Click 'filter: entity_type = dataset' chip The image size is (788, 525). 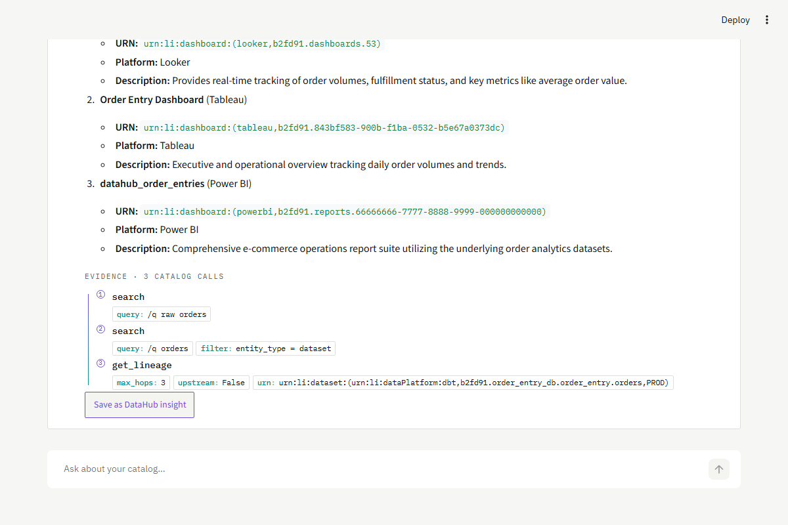point(265,348)
